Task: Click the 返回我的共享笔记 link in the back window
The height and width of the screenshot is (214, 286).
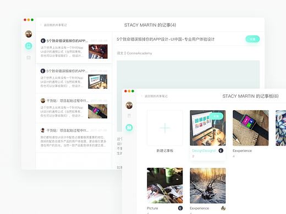Action: pyautogui.click(x=55, y=25)
